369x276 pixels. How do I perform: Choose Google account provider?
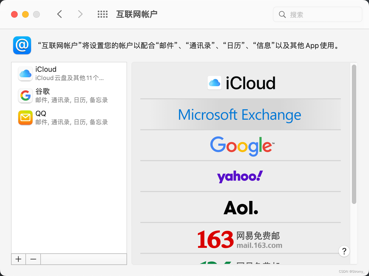point(241,145)
